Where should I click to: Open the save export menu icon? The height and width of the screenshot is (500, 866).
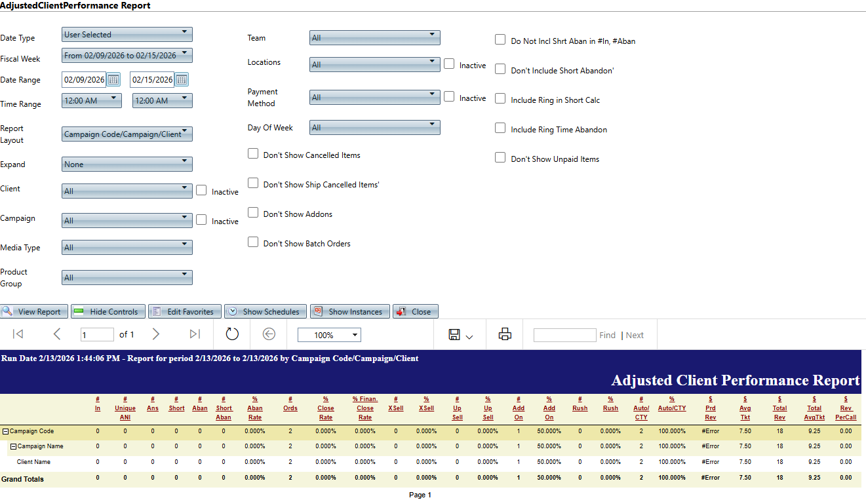click(x=460, y=335)
